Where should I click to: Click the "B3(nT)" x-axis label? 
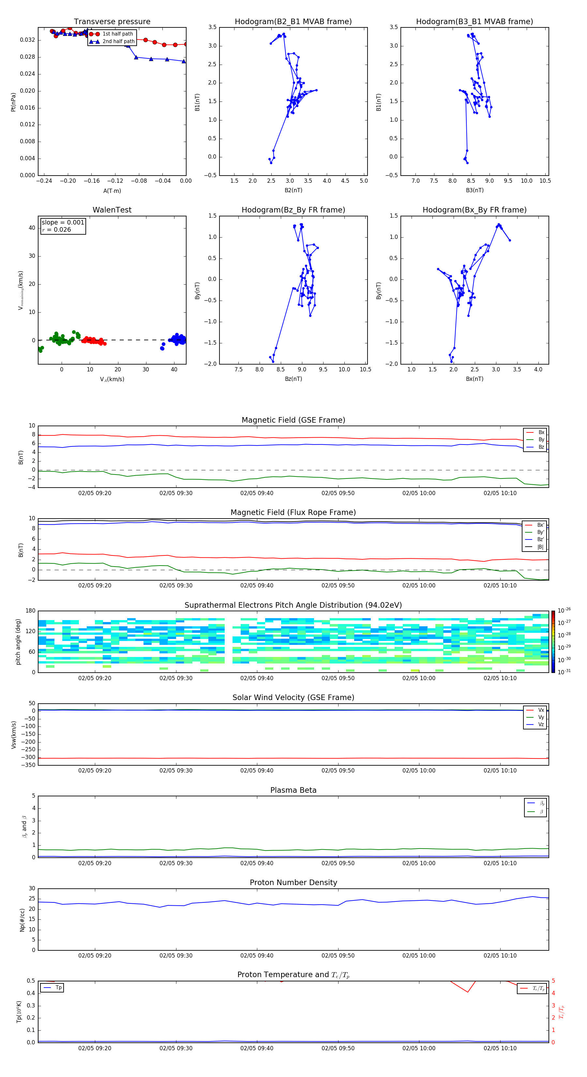[x=474, y=190]
